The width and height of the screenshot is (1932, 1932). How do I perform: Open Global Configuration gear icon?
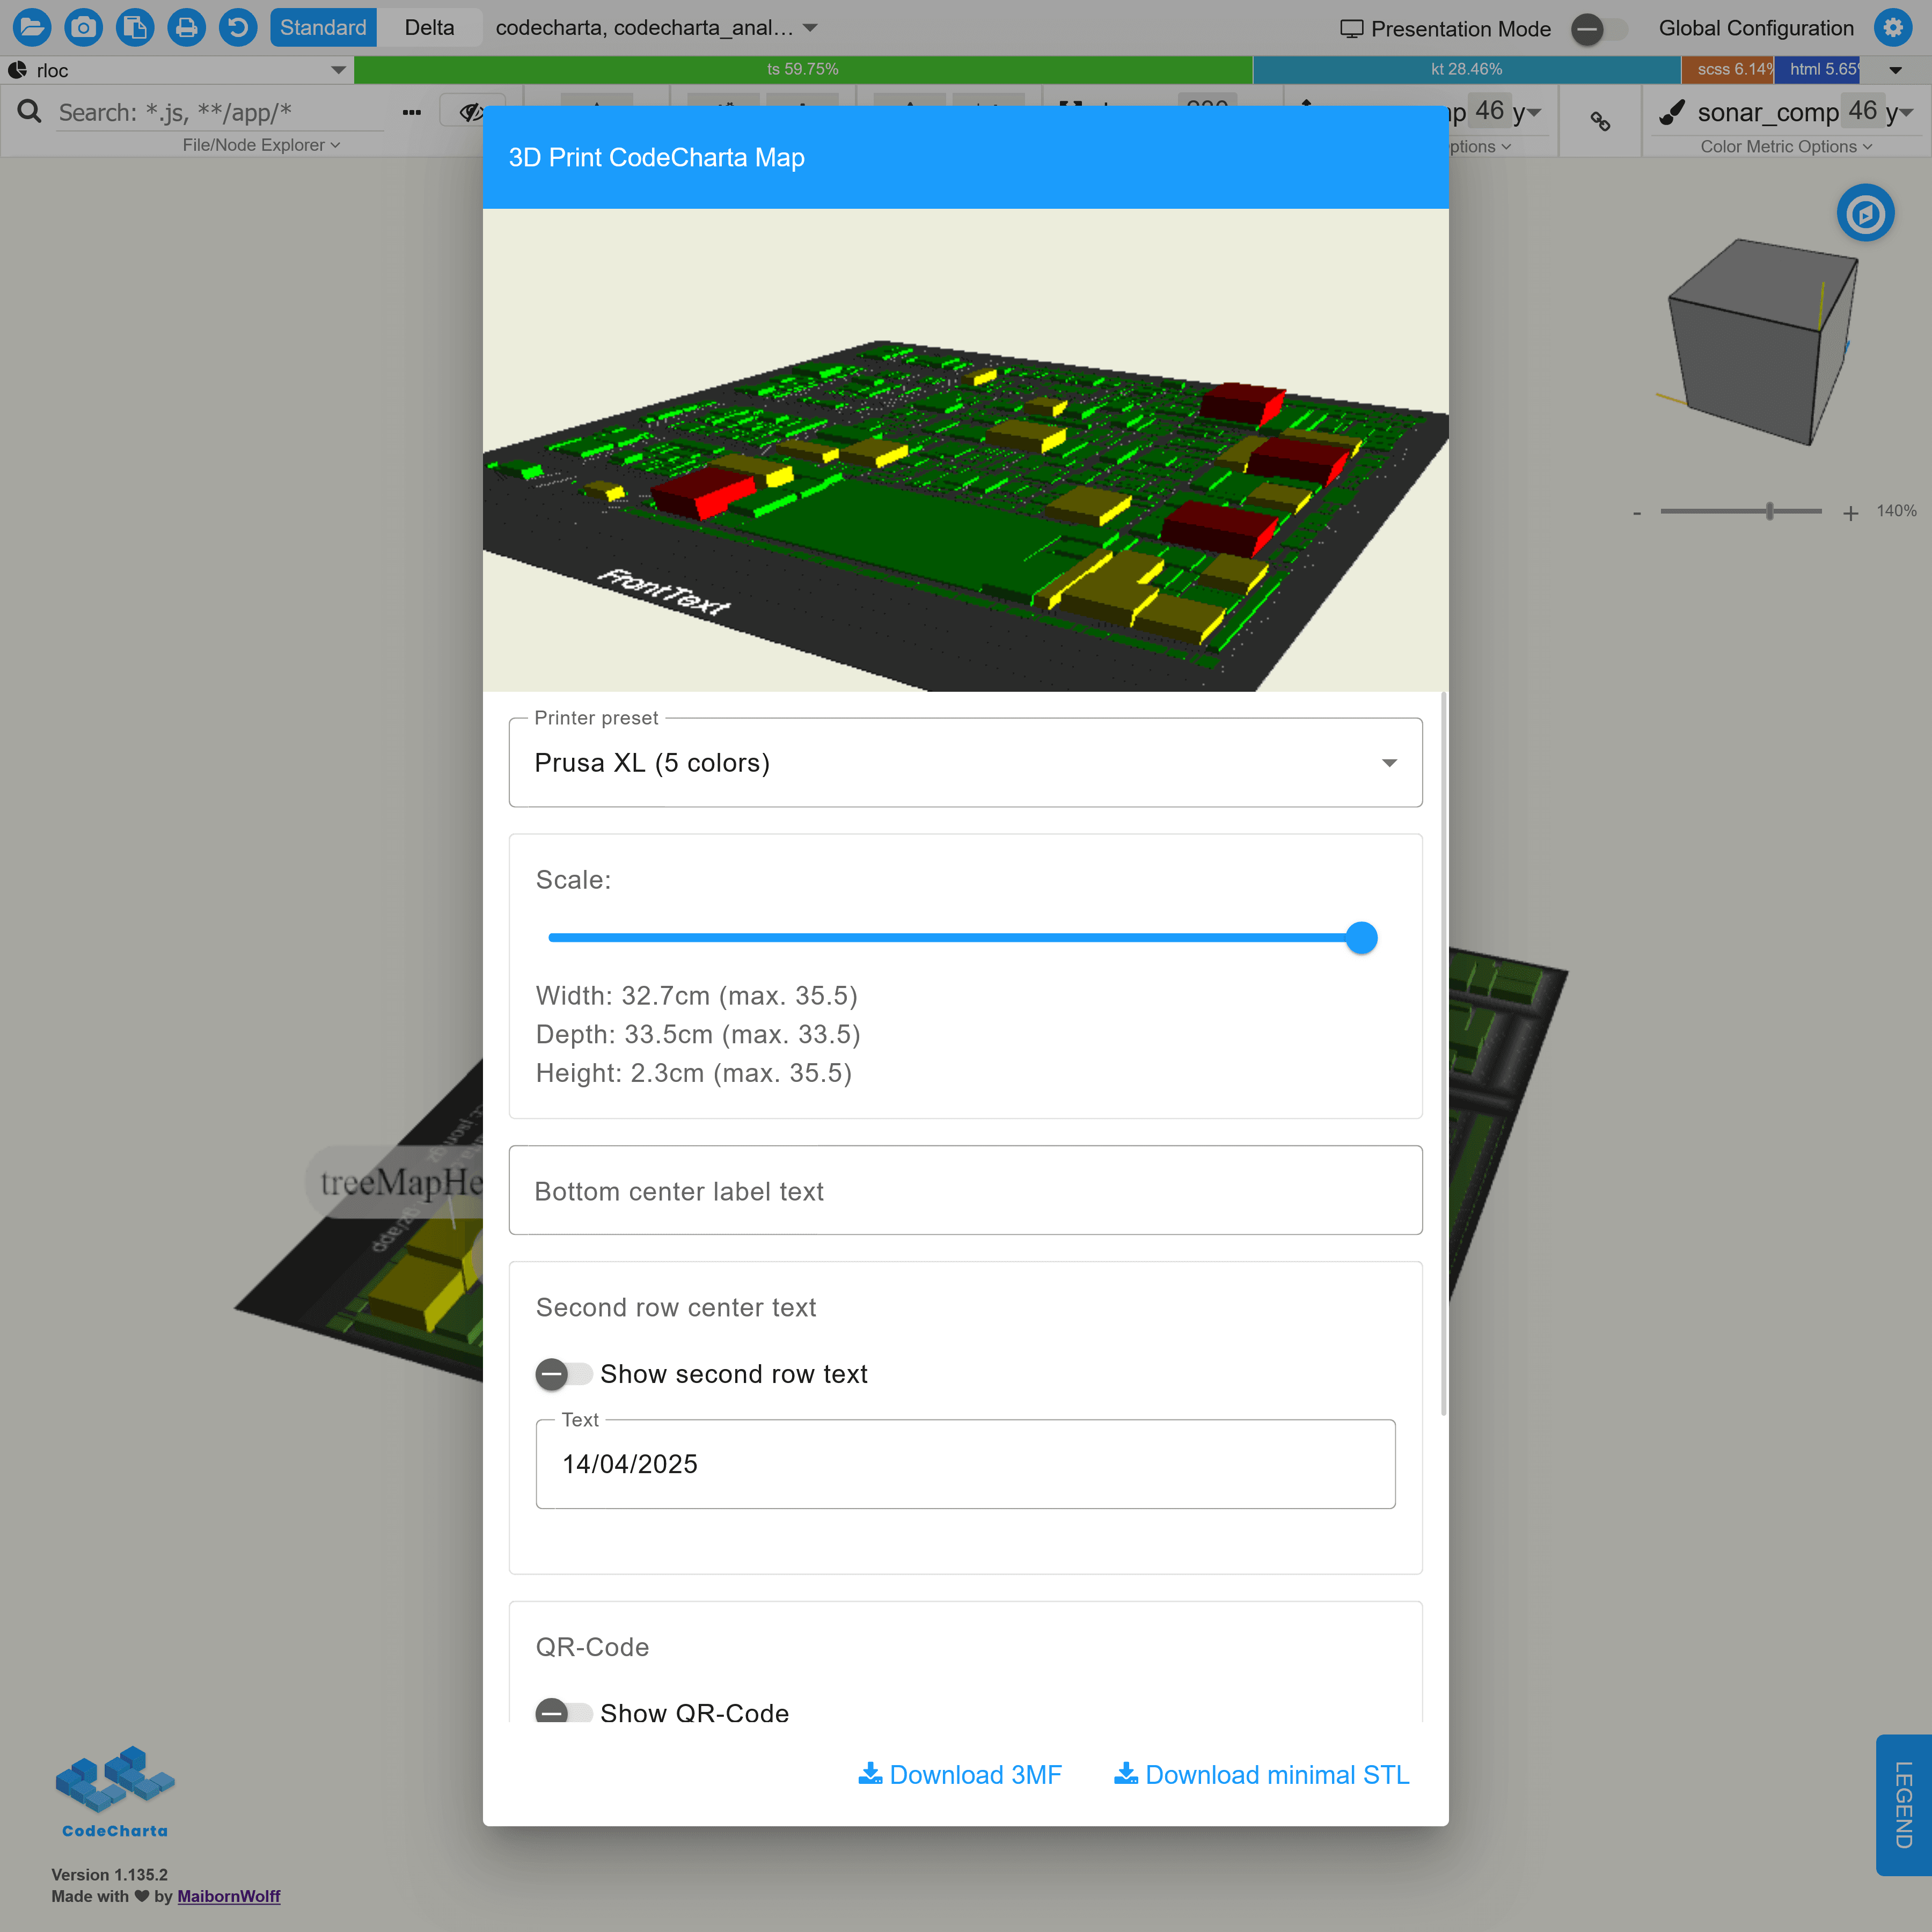(x=1893, y=28)
